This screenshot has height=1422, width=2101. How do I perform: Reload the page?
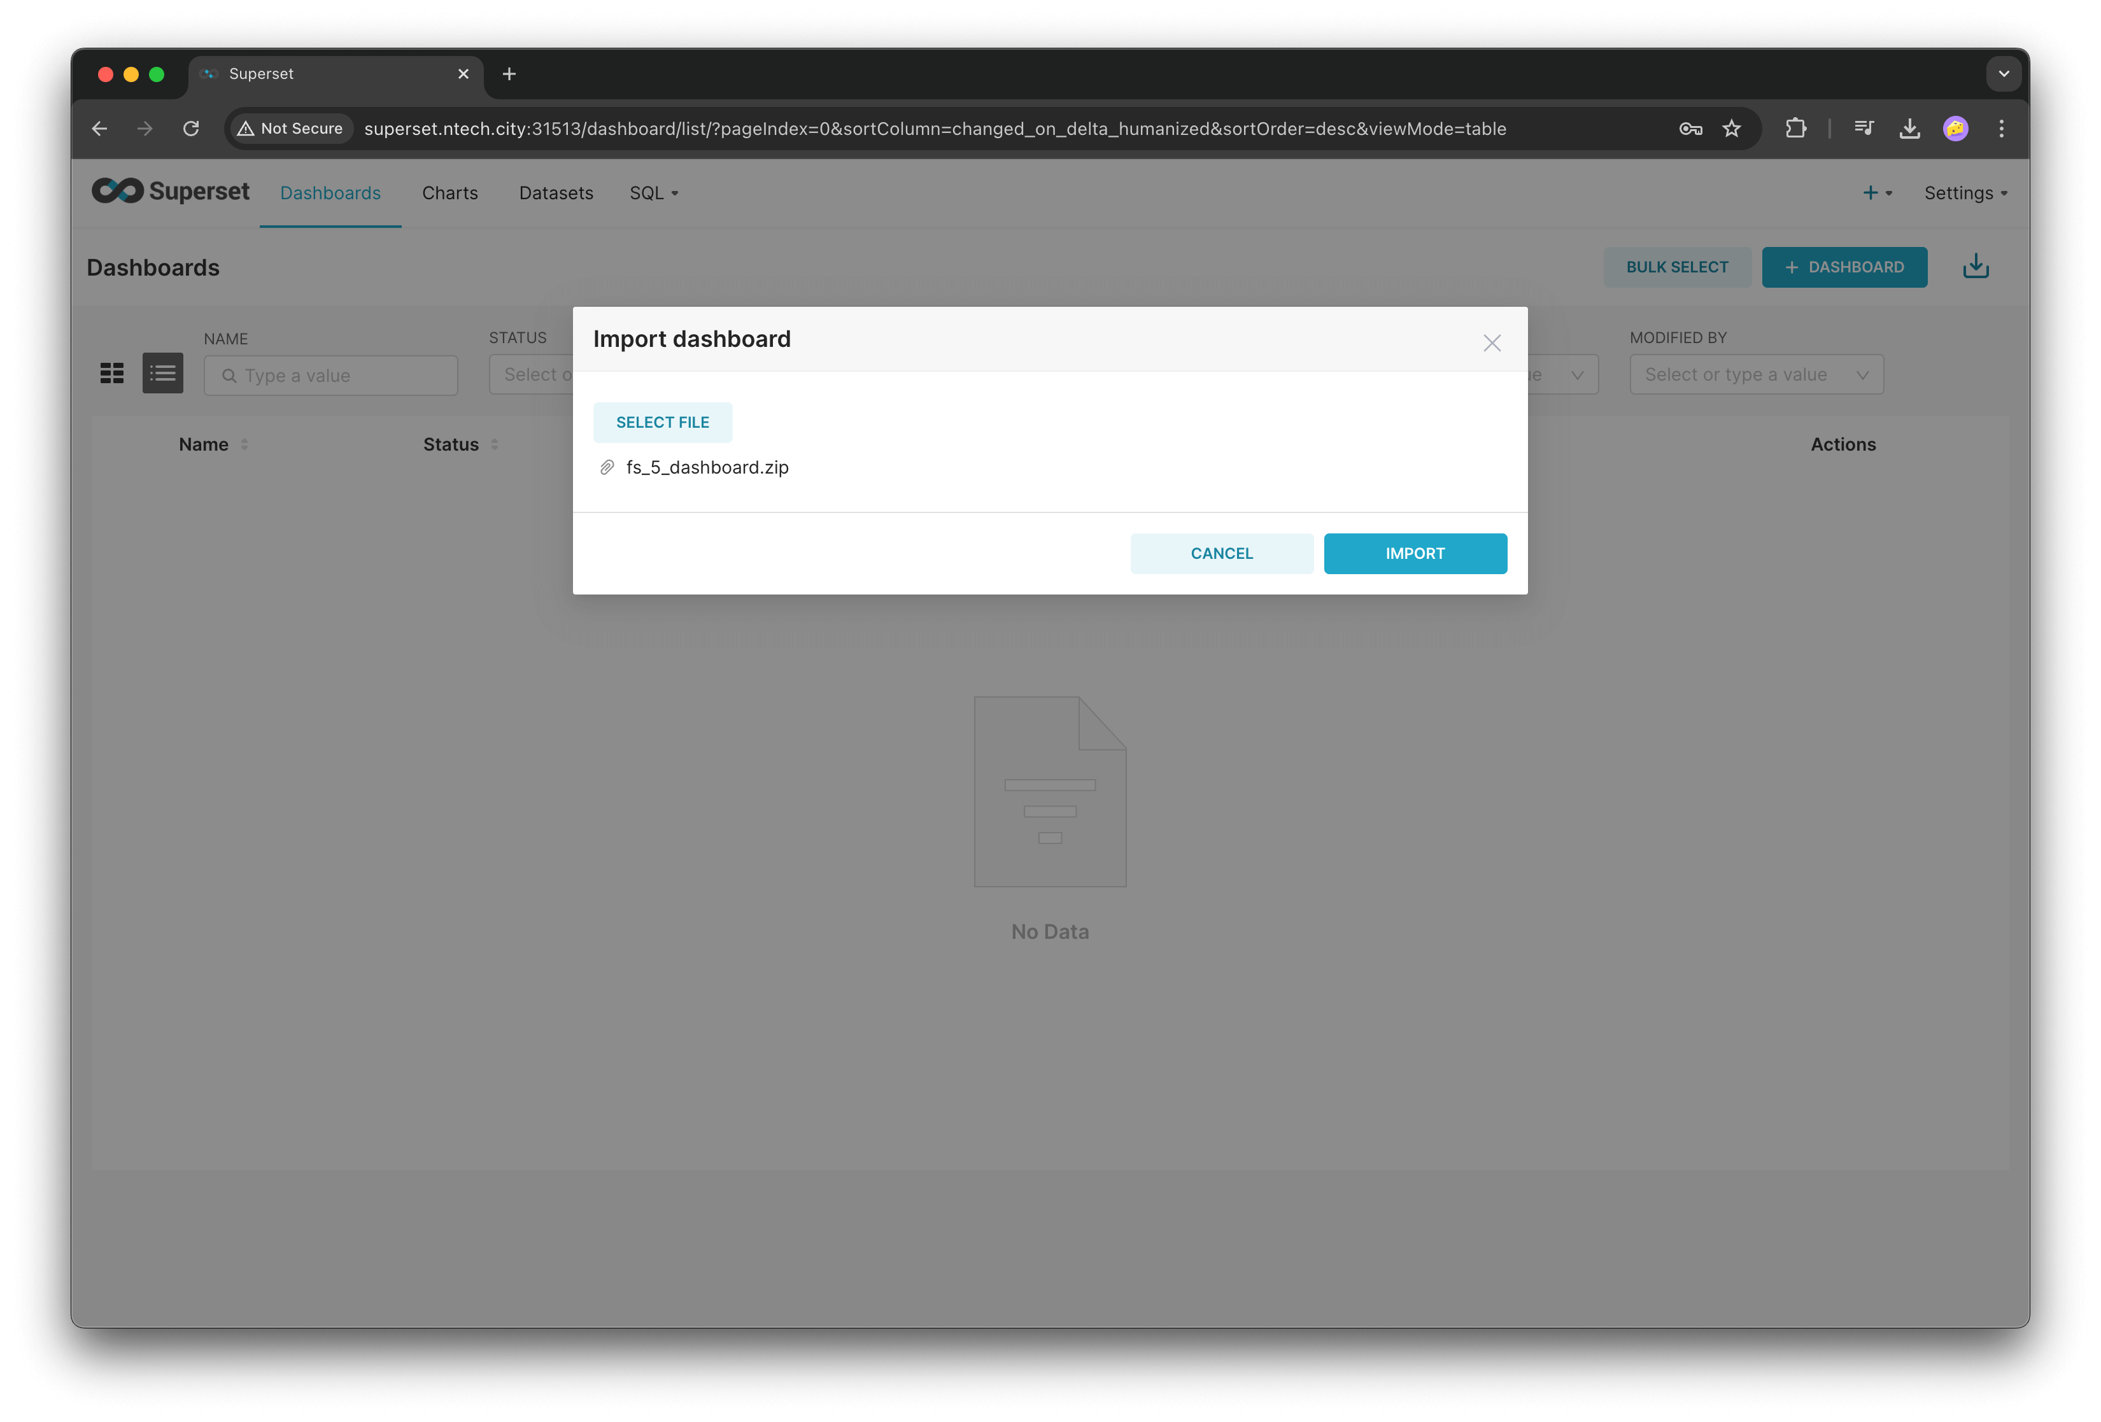coord(191,129)
